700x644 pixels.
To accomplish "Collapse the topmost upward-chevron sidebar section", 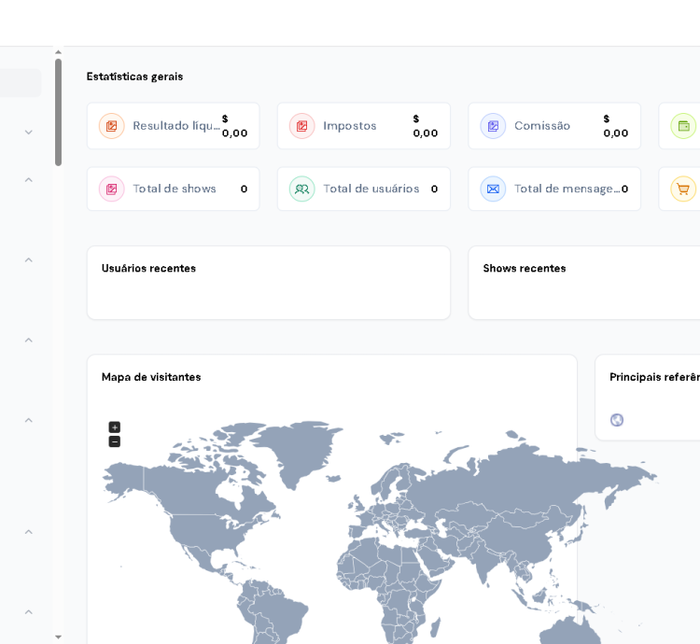I will (28, 180).
